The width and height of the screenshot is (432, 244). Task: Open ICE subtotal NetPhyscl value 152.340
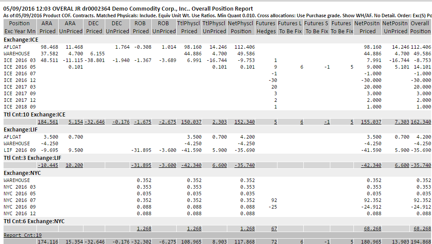(x=244, y=122)
